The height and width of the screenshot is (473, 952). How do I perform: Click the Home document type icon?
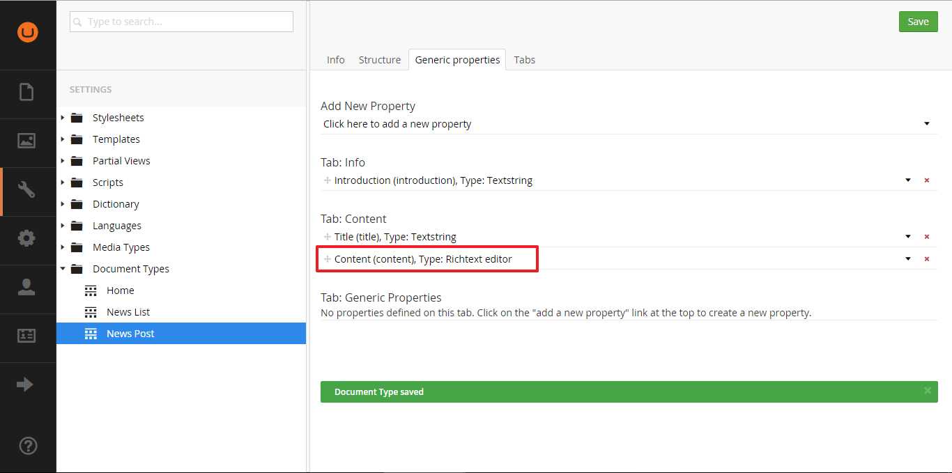click(x=91, y=290)
